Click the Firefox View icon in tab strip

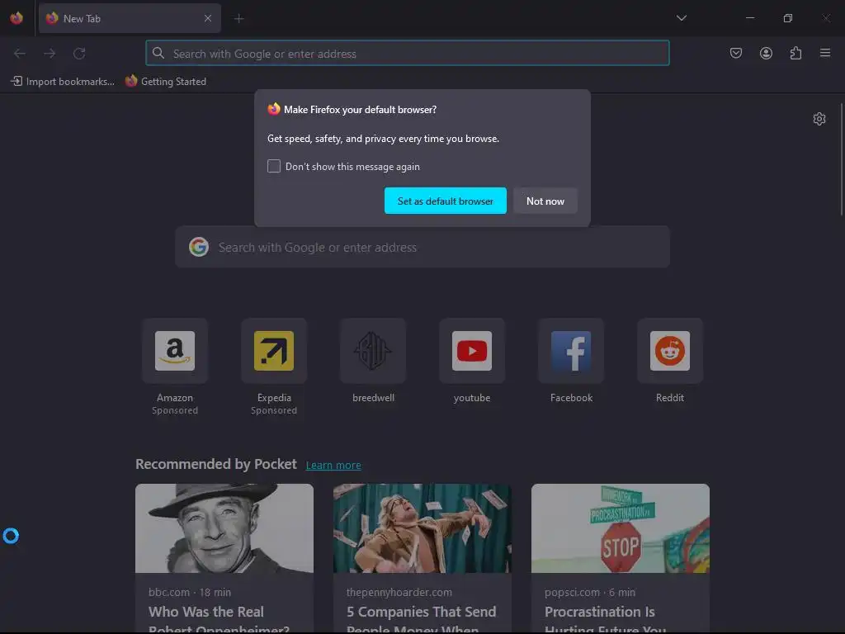click(x=17, y=18)
